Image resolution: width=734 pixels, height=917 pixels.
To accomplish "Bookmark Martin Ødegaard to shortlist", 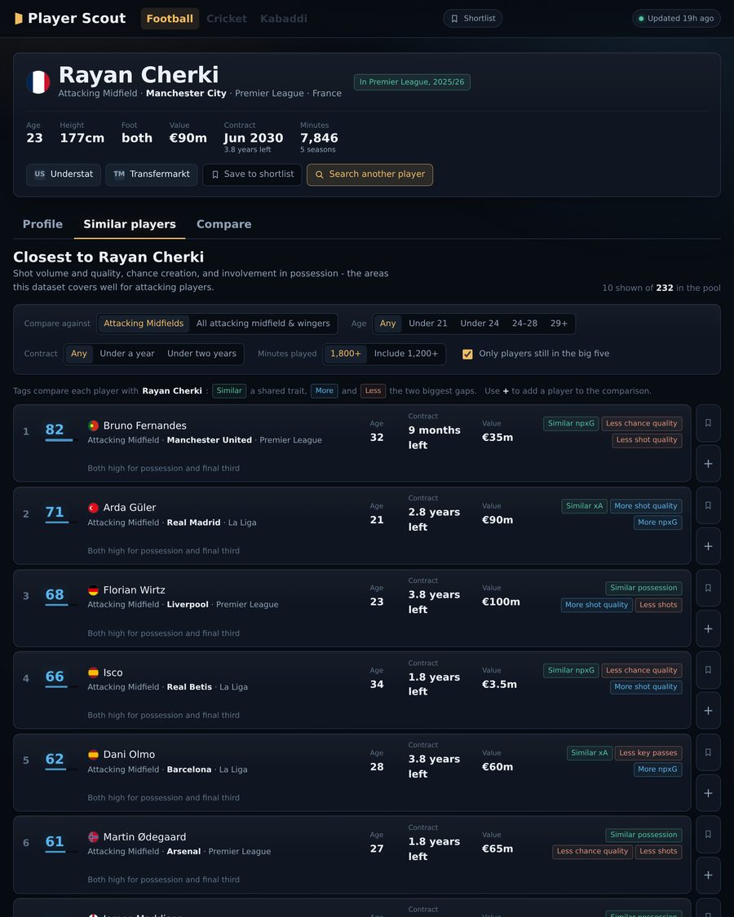I will 708,835.
